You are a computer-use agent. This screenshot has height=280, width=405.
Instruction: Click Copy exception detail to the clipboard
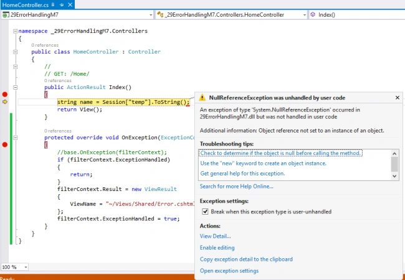pos(246,259)
